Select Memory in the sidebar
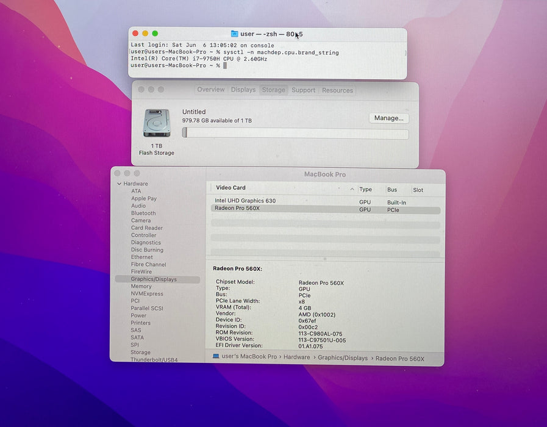 pyautogui.click(x=141, y=286)
